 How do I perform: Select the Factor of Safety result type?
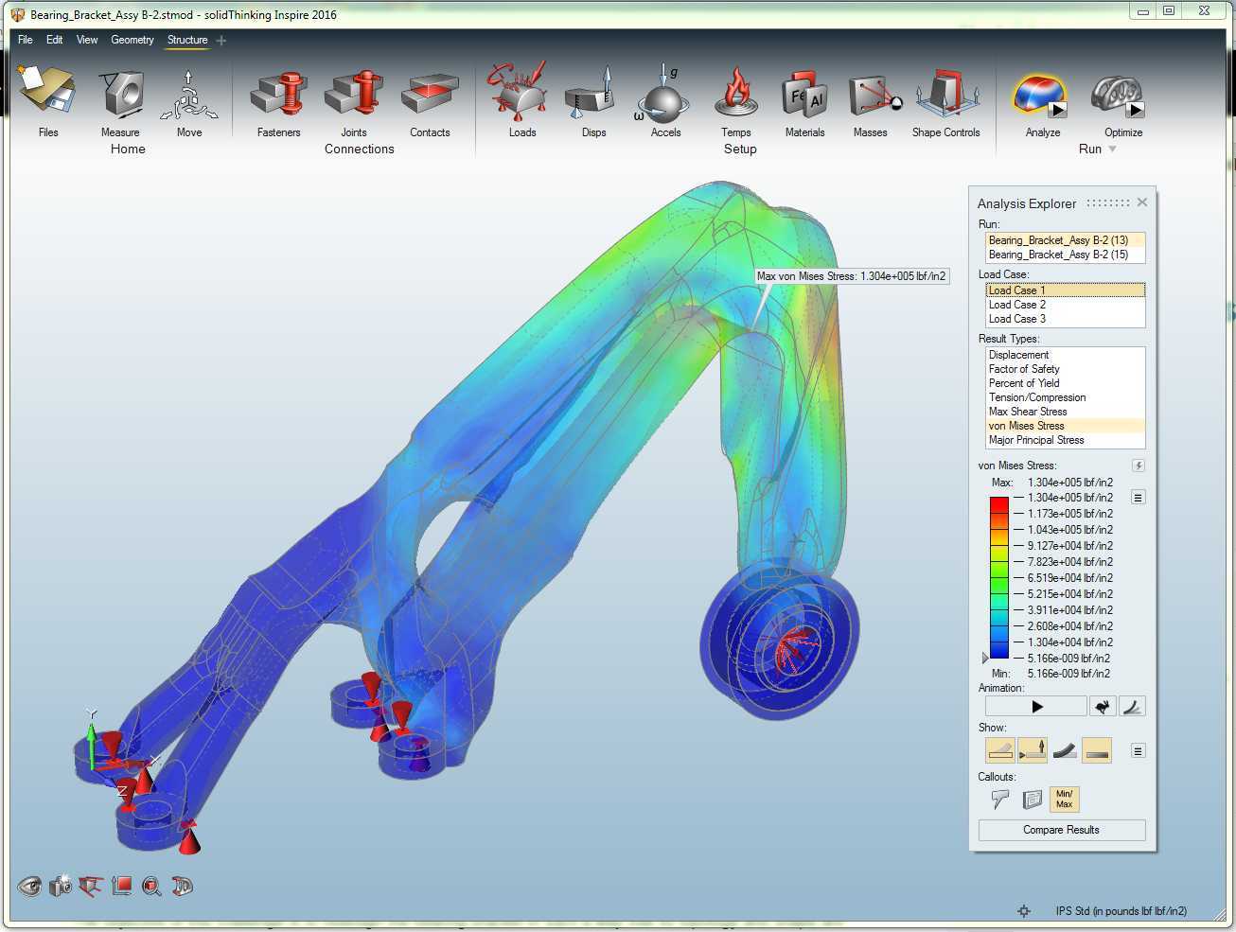click(1065, 369)
